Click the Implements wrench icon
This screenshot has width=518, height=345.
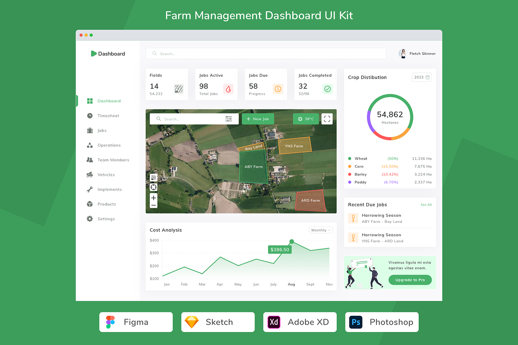click(x=90, y=189)
